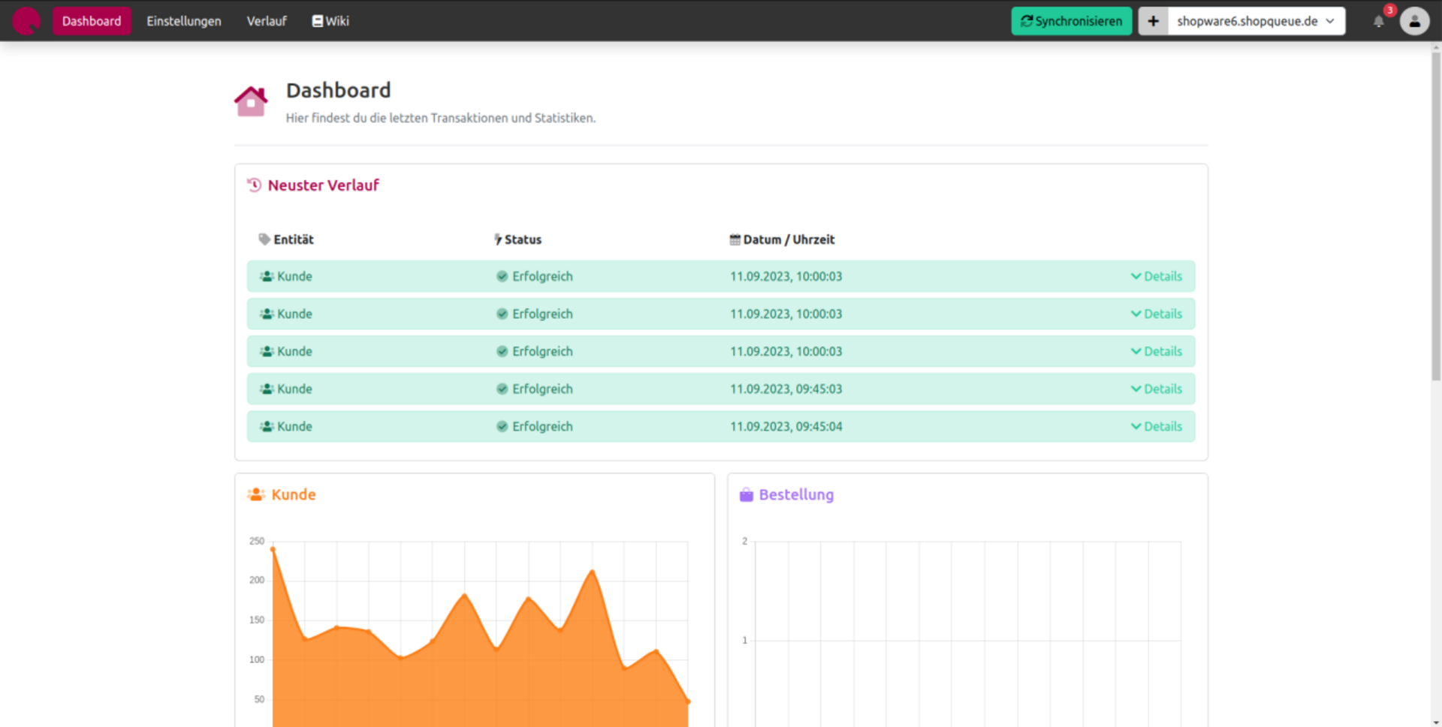
Task: Open the shopware6.shopqueue.de shop dropdown
Action: pyautogui.click(x=1255, y=21)
